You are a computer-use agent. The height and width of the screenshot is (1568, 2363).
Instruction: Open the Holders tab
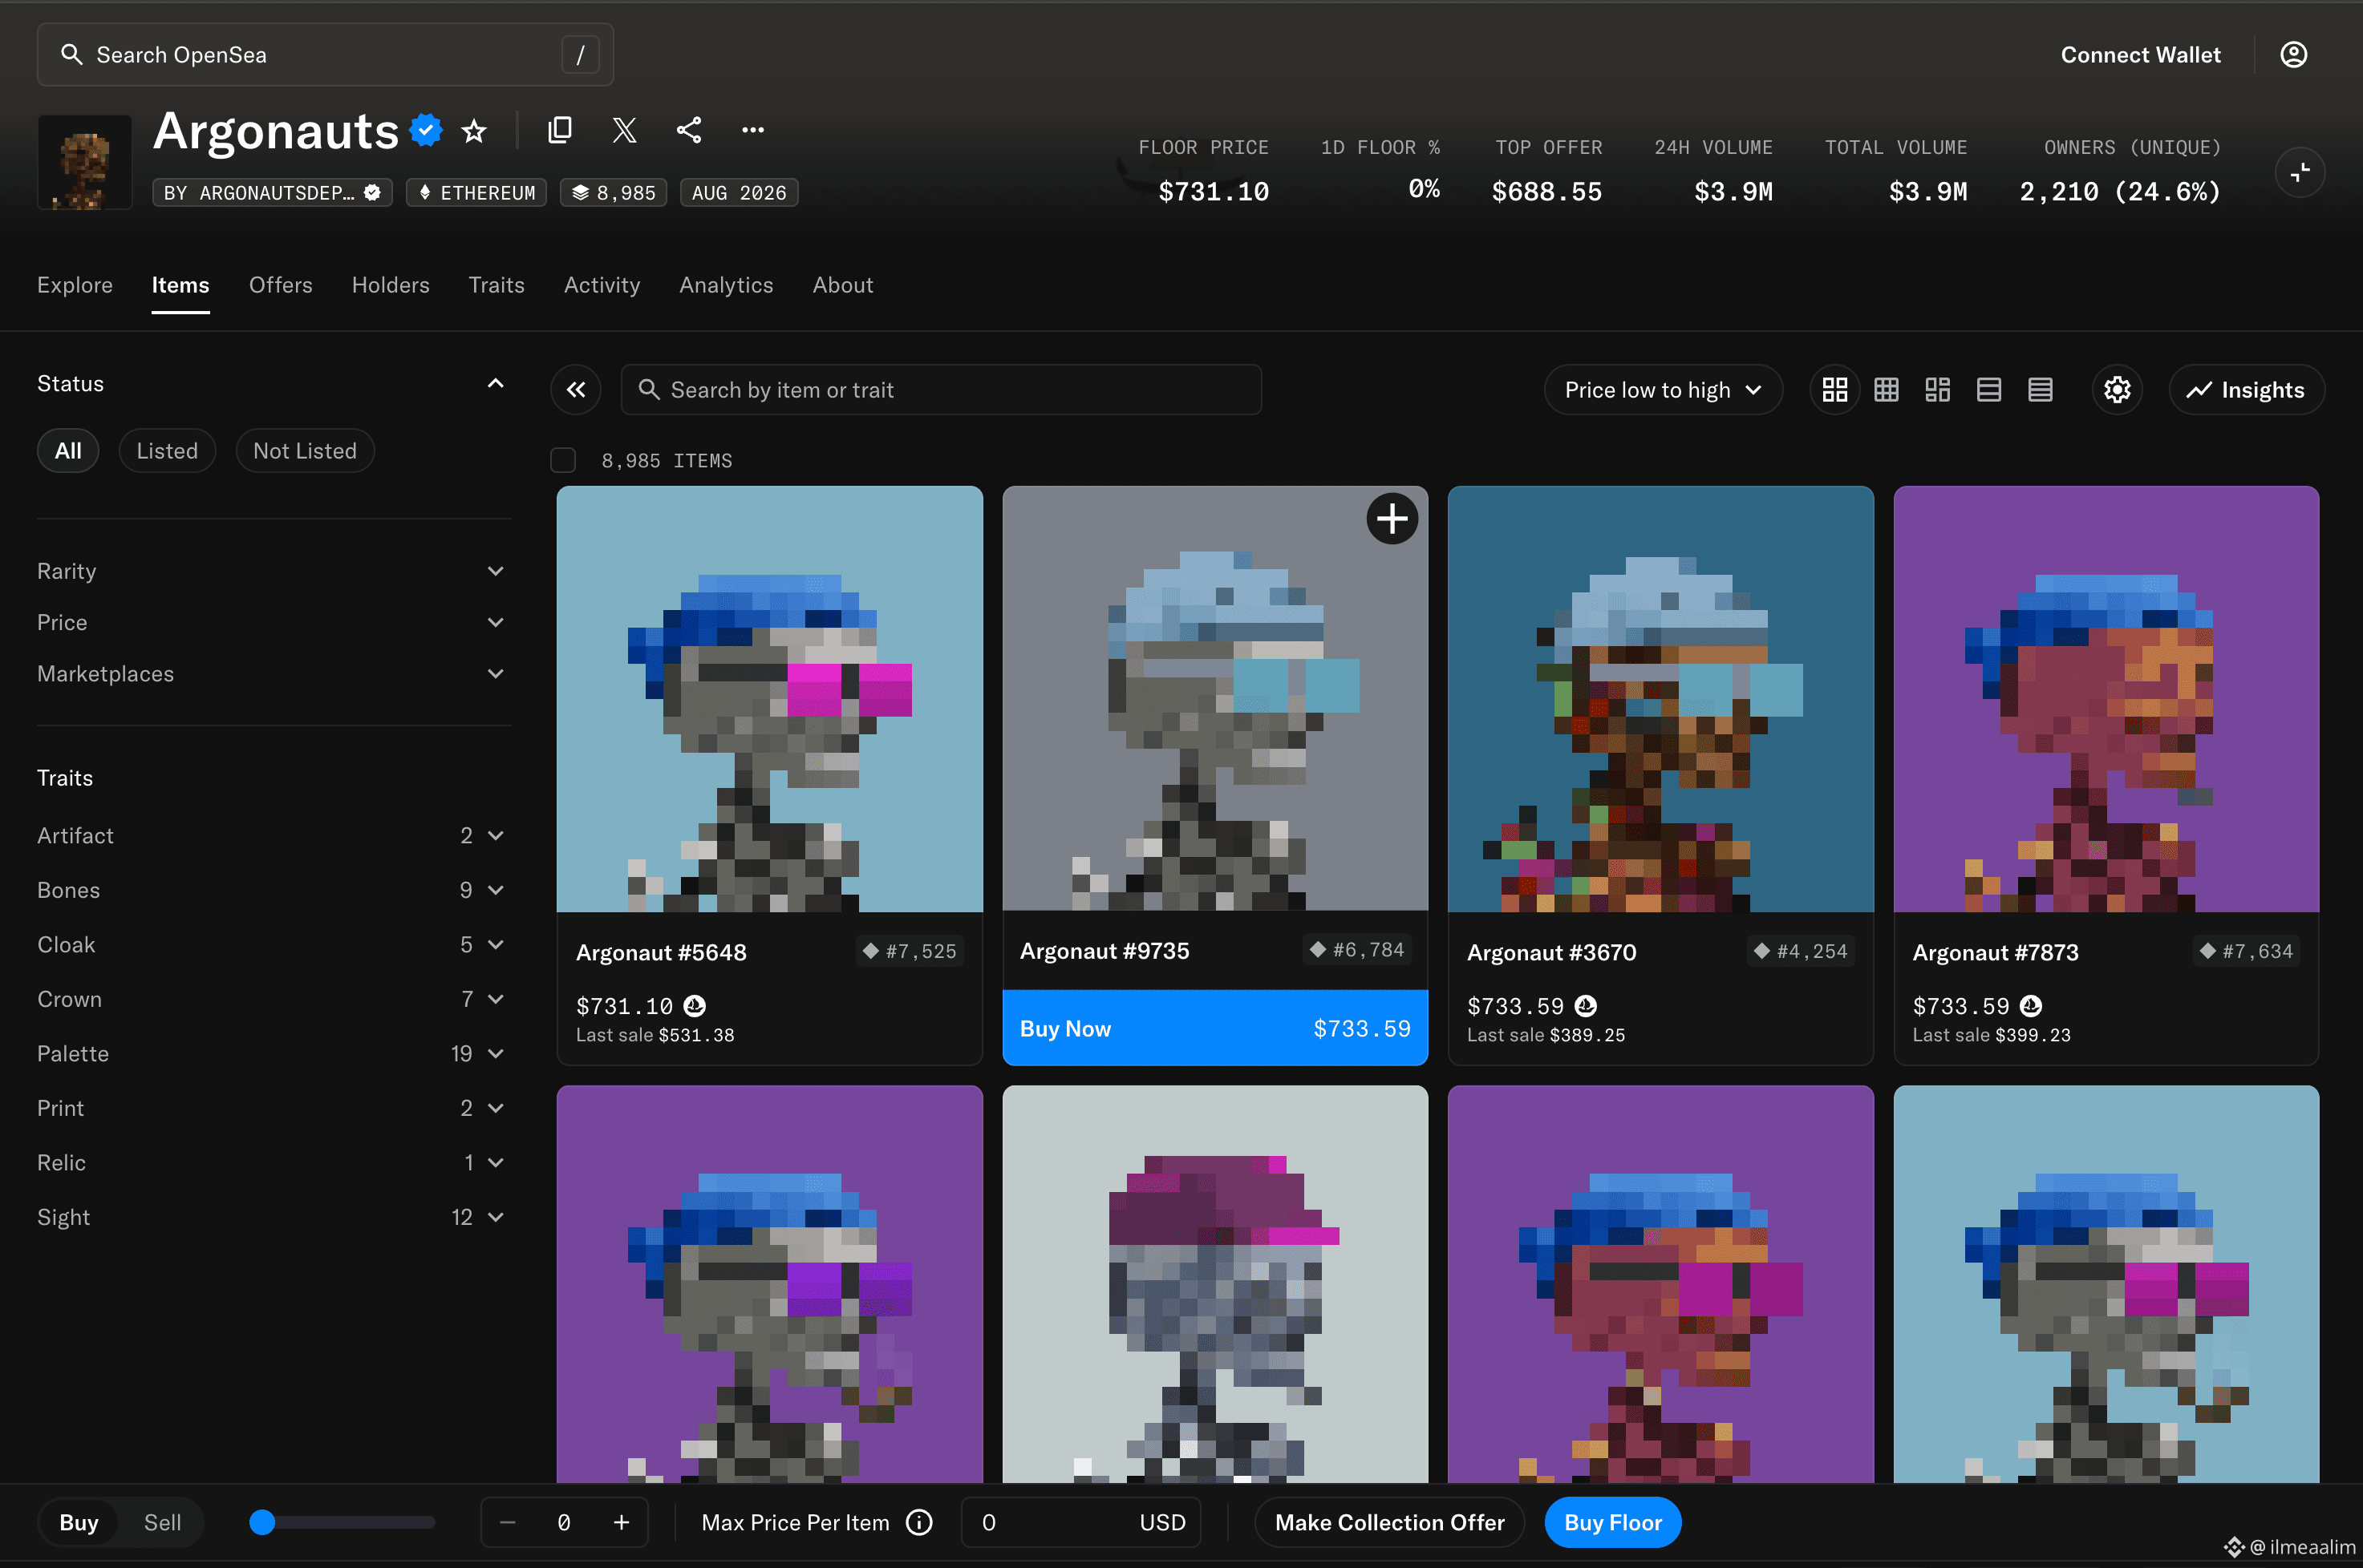click(390, 285)
